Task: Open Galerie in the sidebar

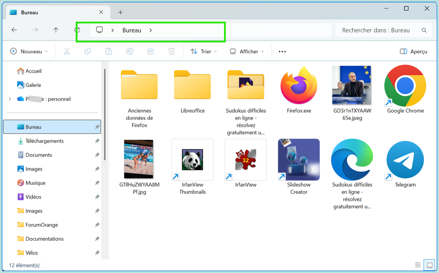Action: [x=29, y=85]
